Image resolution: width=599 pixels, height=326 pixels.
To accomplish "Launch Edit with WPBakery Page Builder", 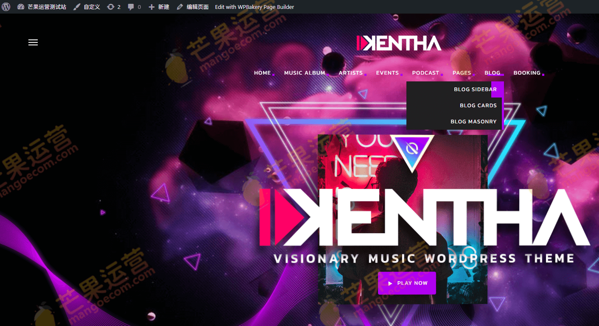I will click(x=254, y=7).
